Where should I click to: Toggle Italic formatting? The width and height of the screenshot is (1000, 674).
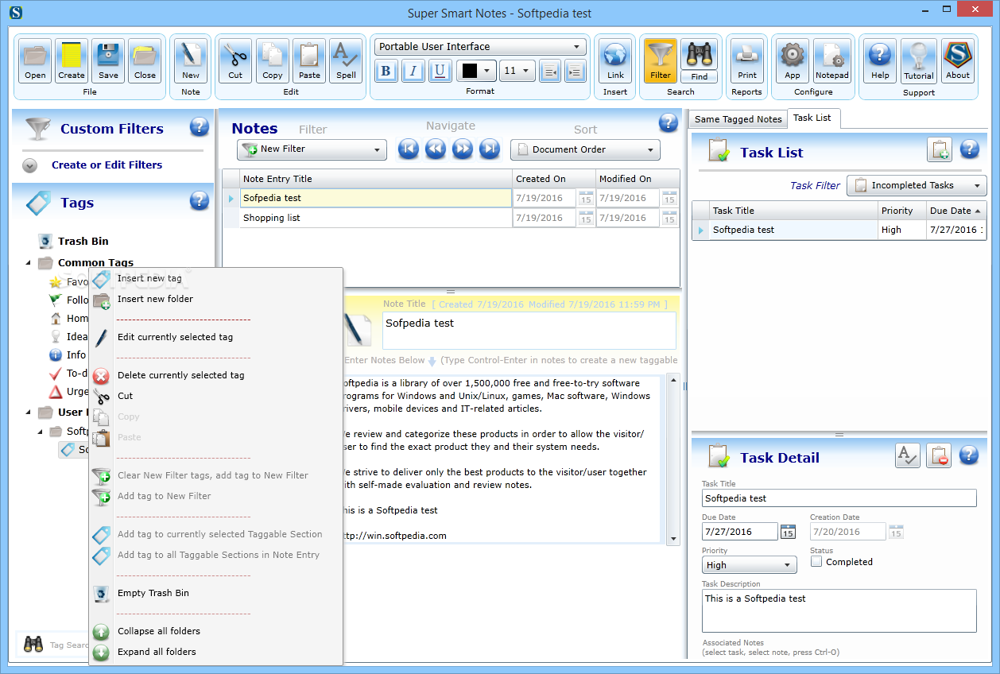(413, 71)
